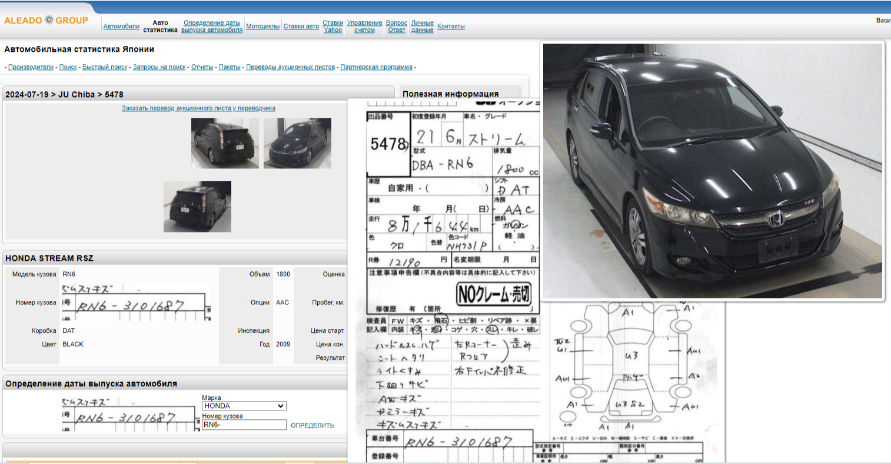Screen dimensions: 891x464
Task: Click the Полезная информация heading
Action: tap(451, 94)
